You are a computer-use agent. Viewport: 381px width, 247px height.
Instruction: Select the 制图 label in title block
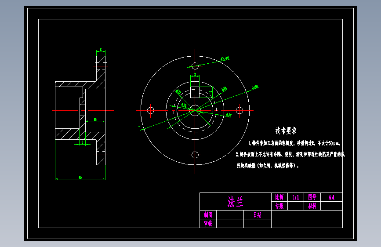pyautogui.click(x=208, y=214)
